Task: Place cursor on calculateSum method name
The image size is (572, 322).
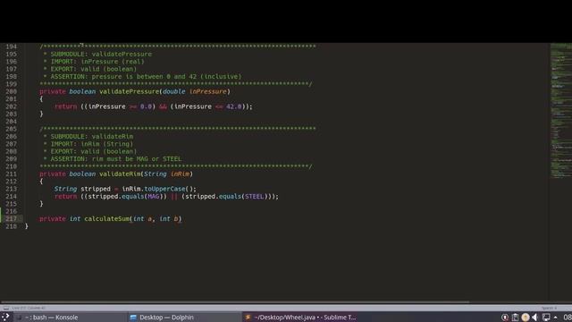Action: coord(107,218)
